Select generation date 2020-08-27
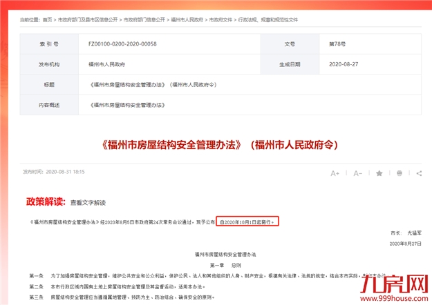 pos(344,64)
